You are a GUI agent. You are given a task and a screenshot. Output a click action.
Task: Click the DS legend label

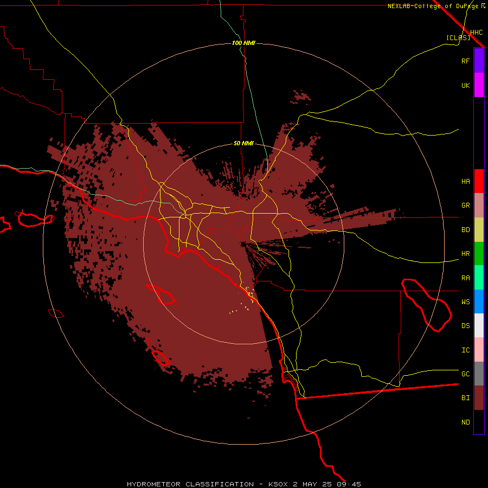point(465,326)
